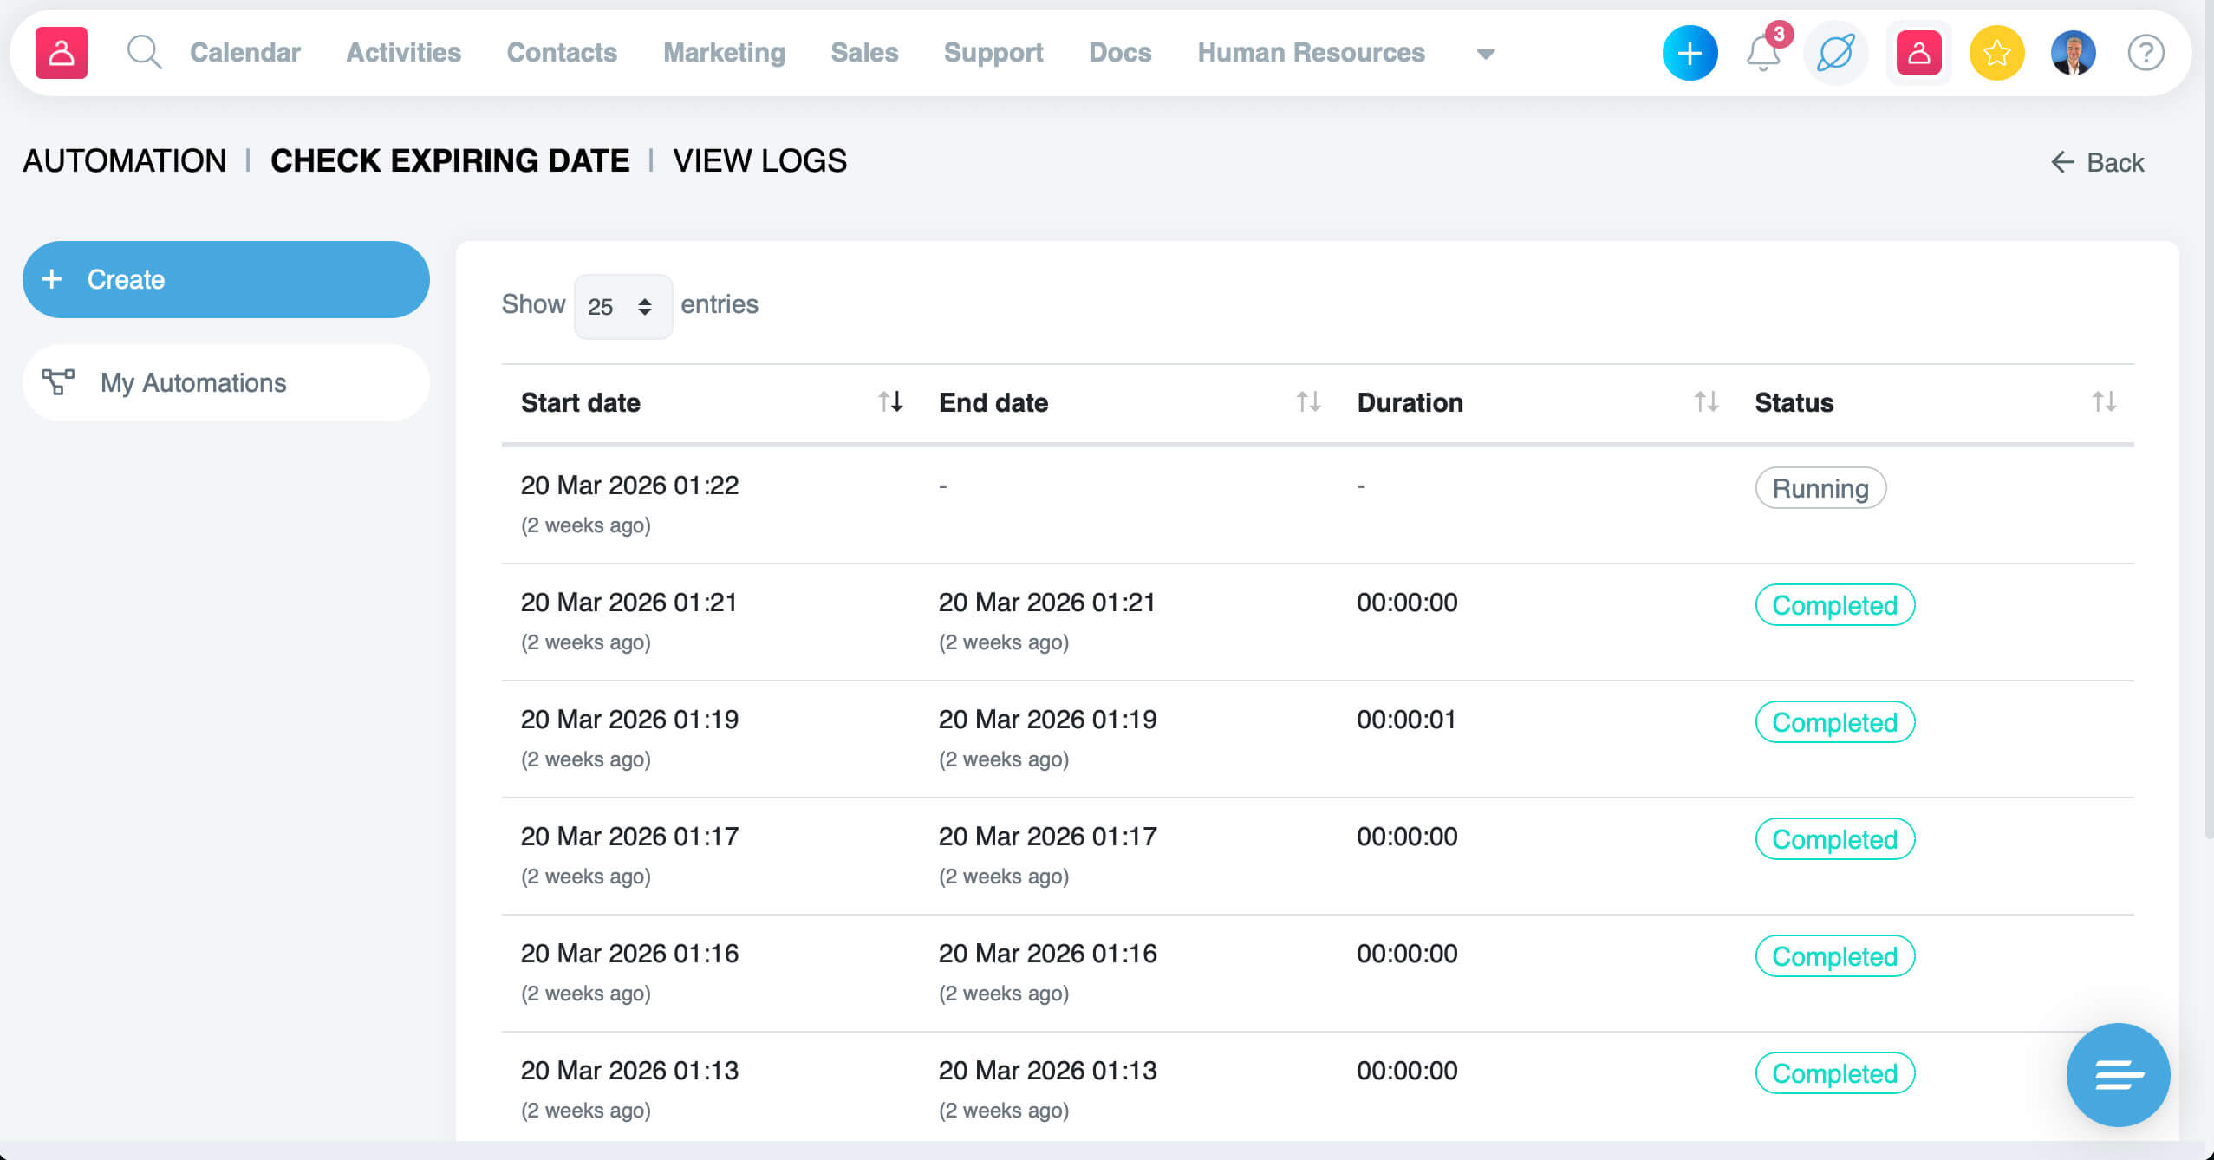Viewport: 2214px width, 1160px height.
Task: Click the Back link
Action: coord(2098,162)
